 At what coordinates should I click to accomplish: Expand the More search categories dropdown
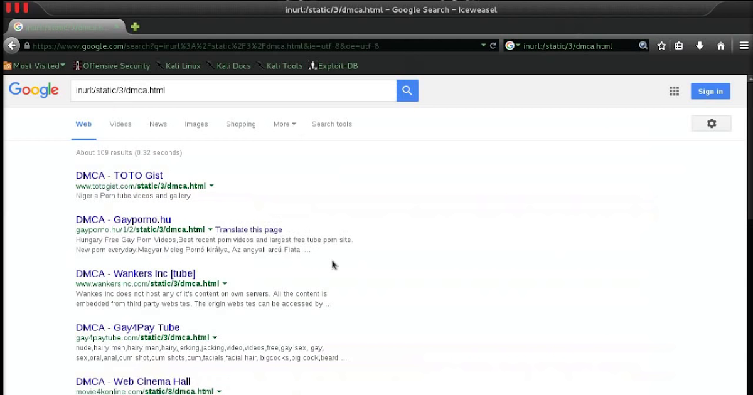pyautogui.click(x=284, y=124)
